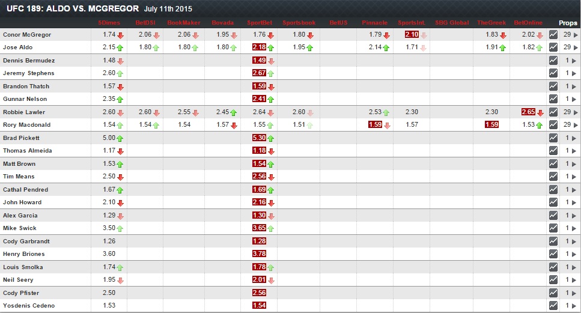
Task: Open the odds chart icon for Henry Briones
Action: click(x=553, y=254)
